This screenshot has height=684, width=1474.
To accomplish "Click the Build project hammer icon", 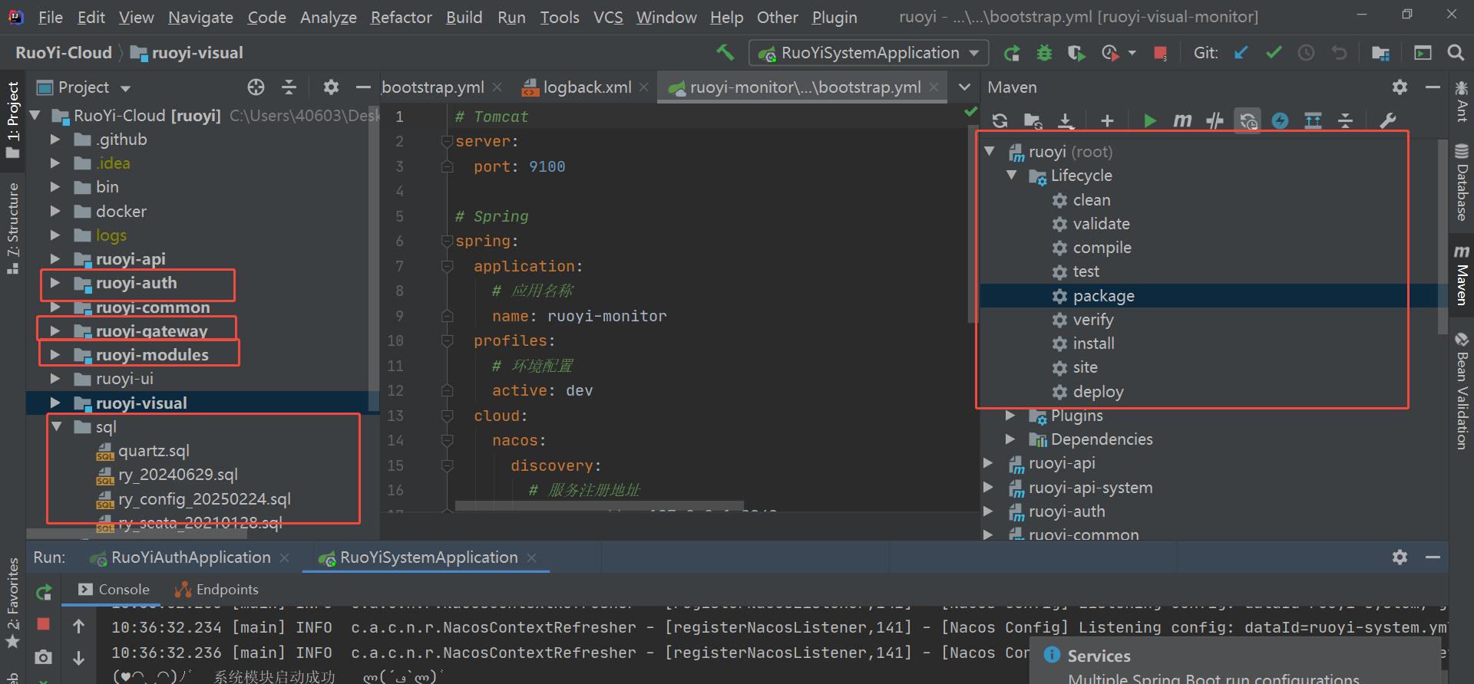I will 725,52.
